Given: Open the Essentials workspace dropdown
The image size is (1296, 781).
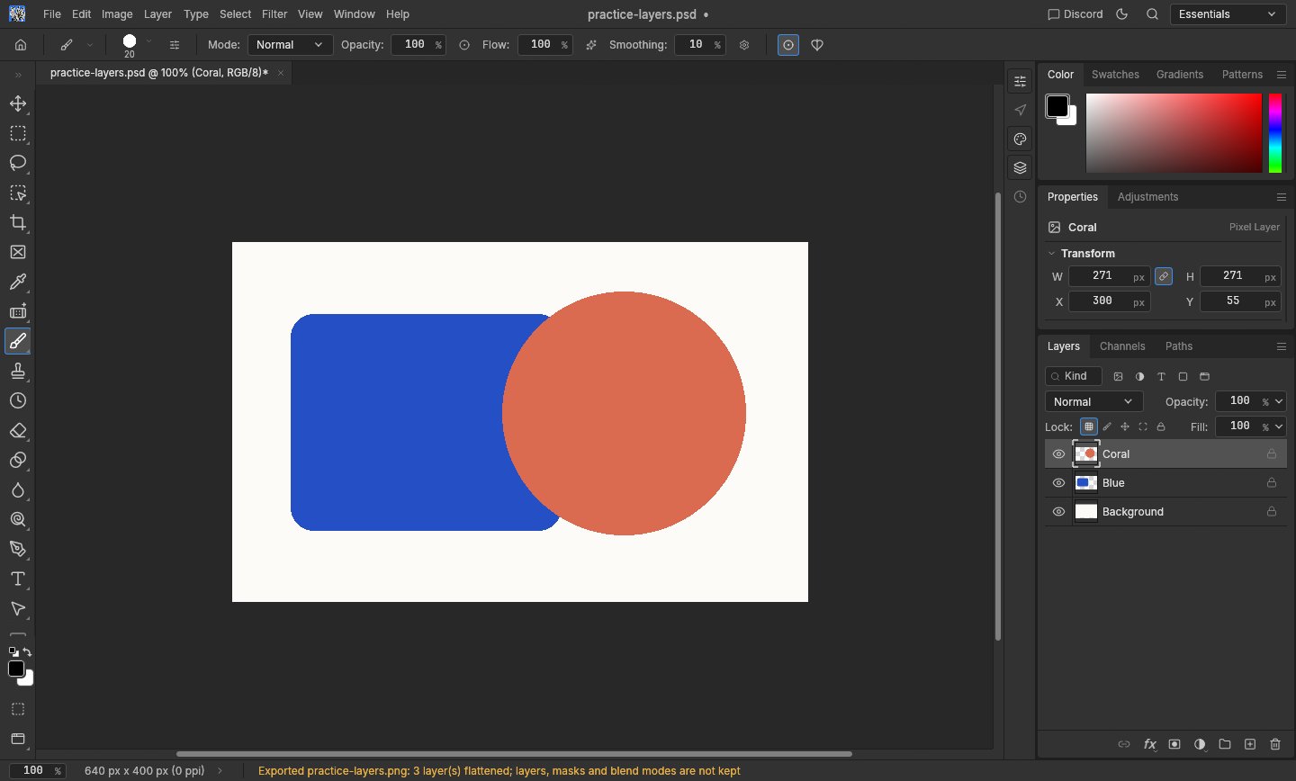Looking at the screenshot, I should coord(1228,14).
